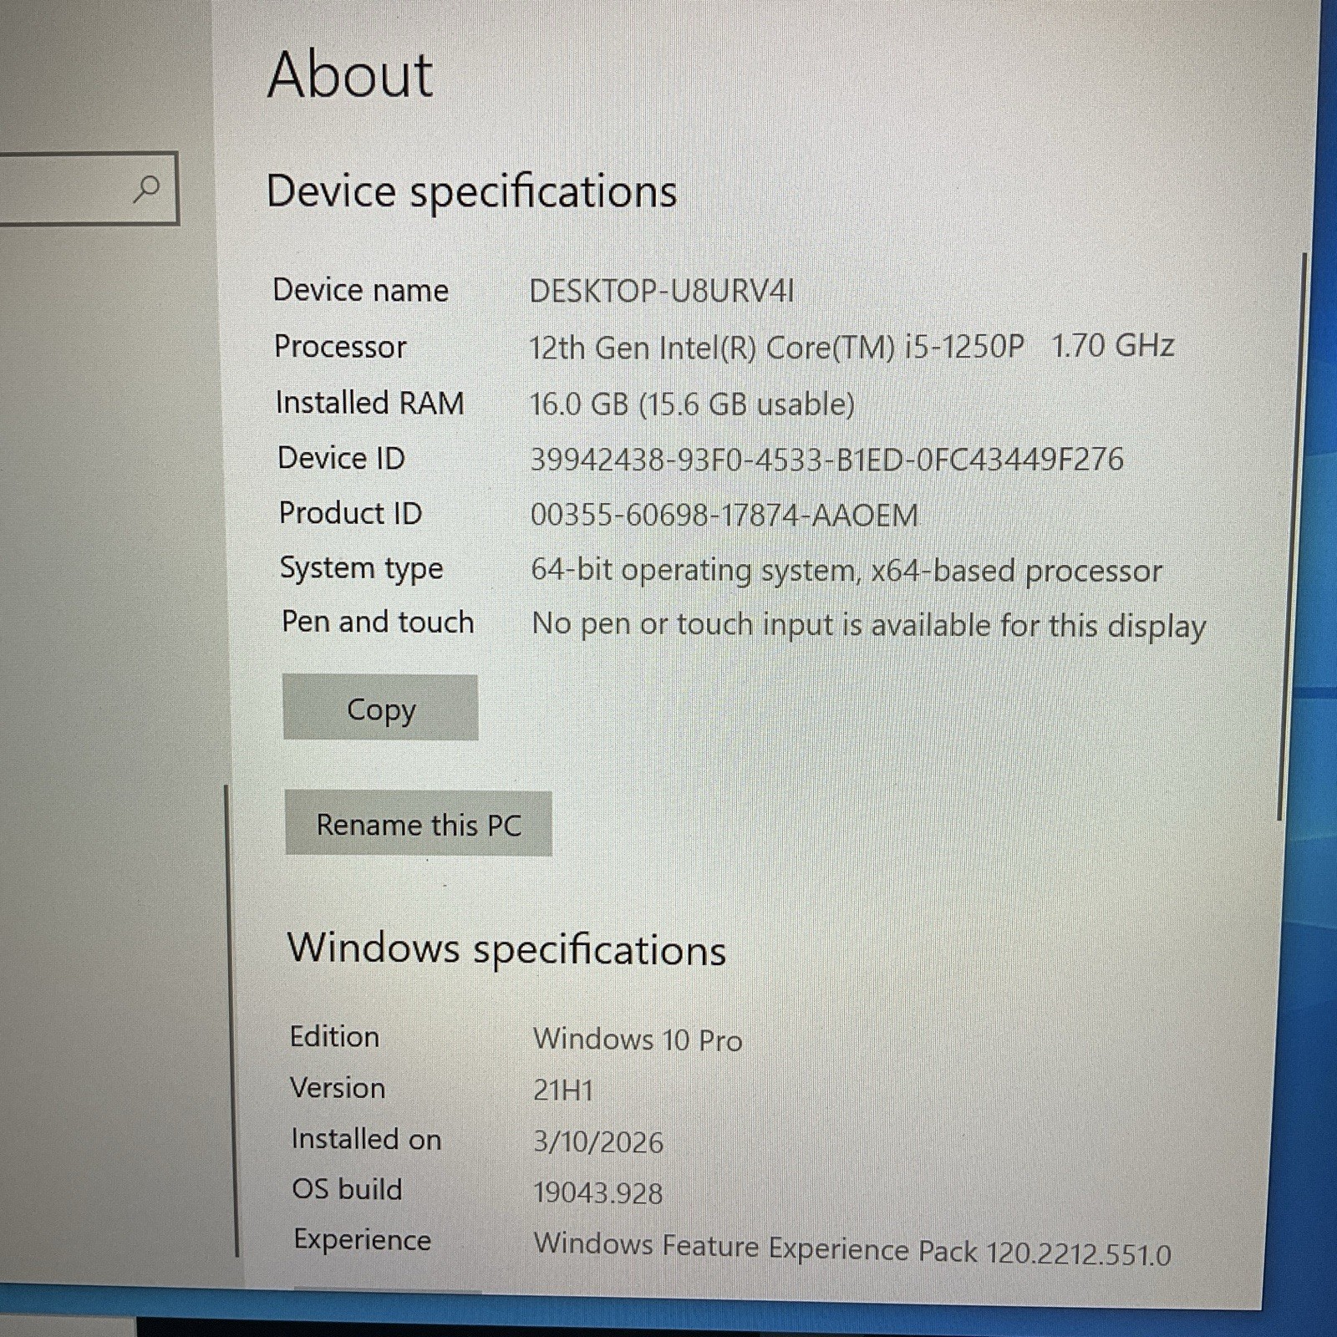
Task: Click the Installed on label
Action: [x=366, y=1139]
